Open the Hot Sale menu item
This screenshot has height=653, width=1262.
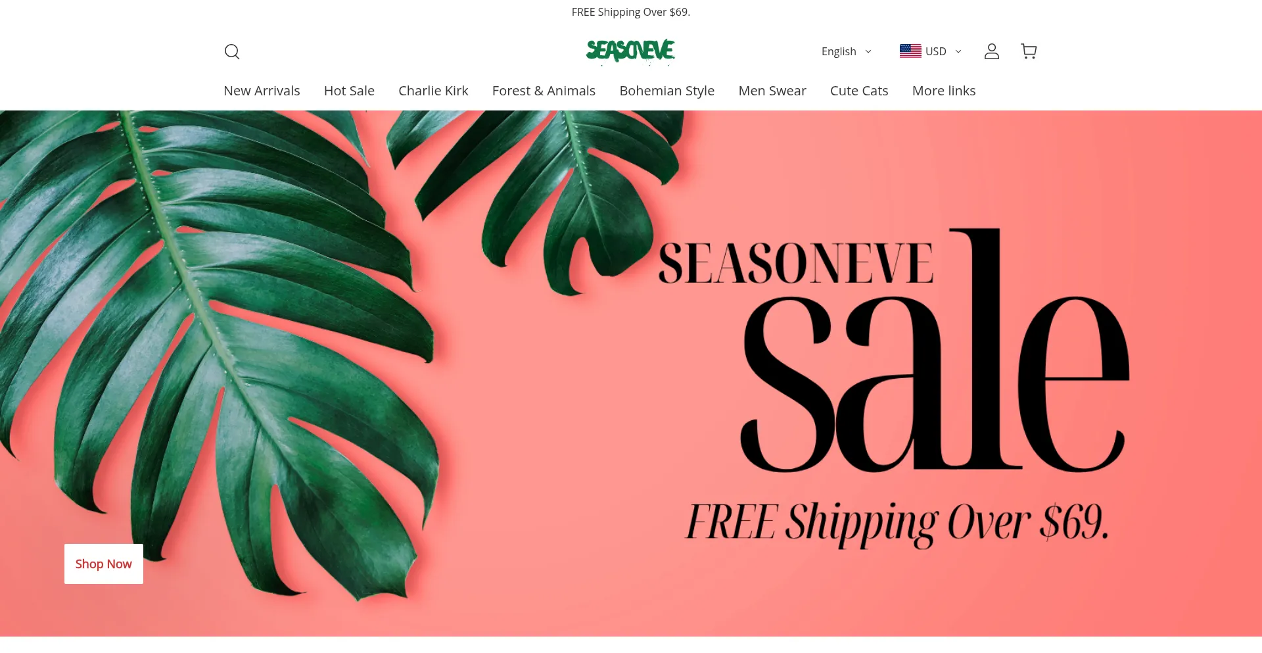(x=349, y=91)
